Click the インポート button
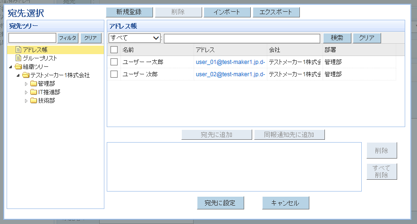417x224 pixels. pyautogui.click(x=227, y=12)
